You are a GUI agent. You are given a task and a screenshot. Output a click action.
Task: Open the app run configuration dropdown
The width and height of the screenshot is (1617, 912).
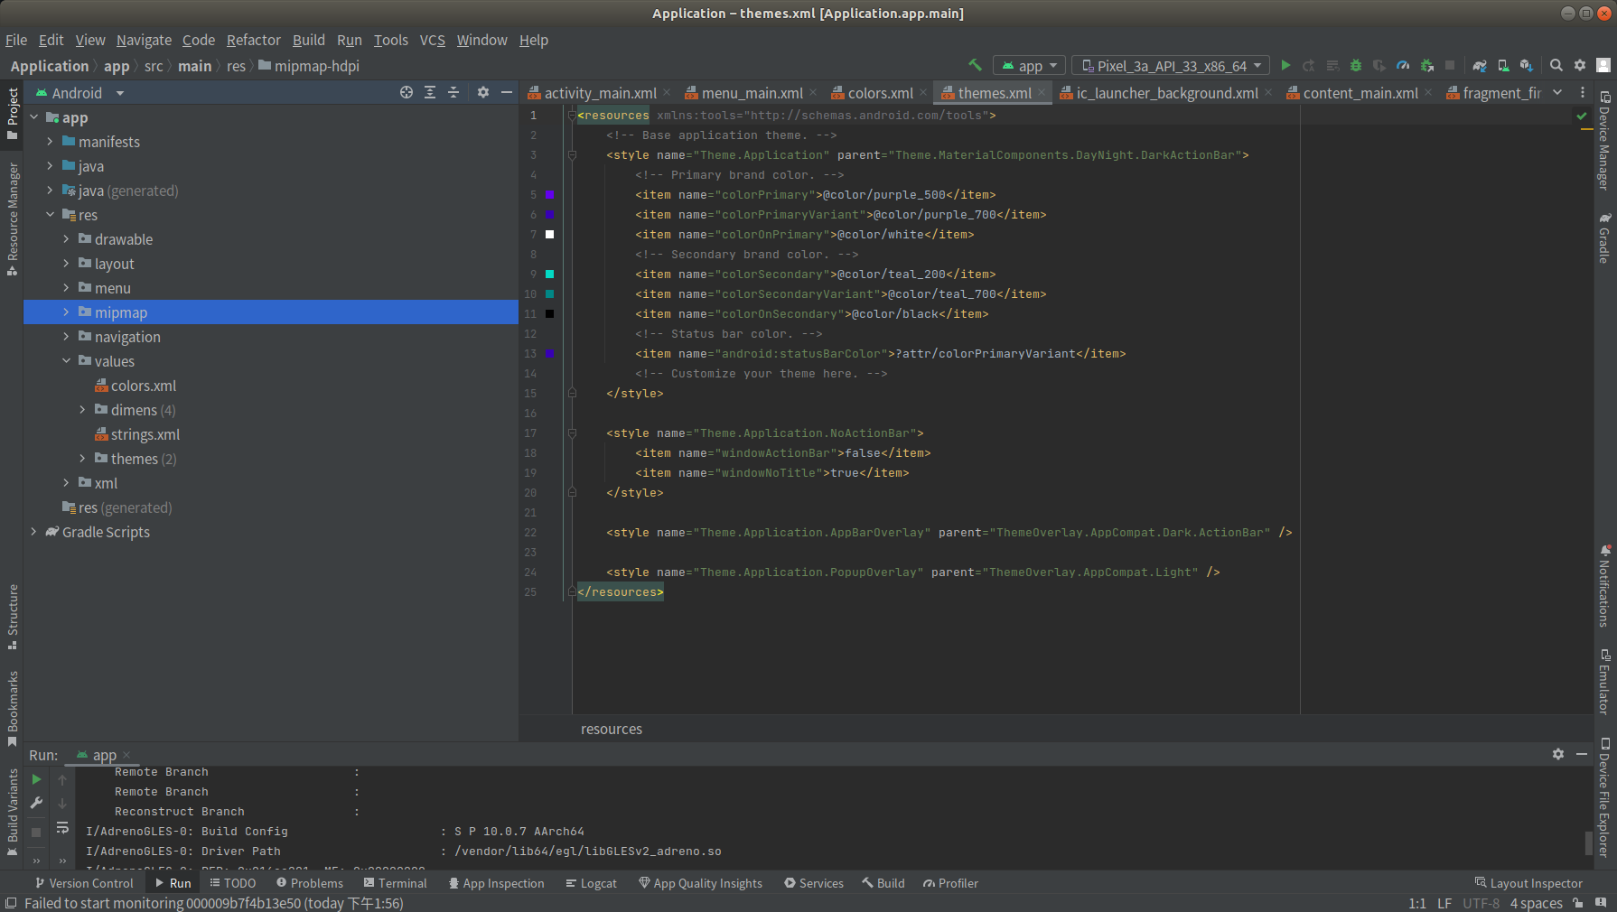[x=1029, y=65]
